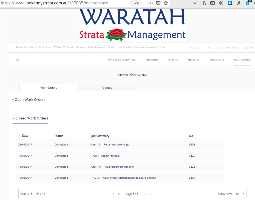Open Firefox downloads arrow icon
The image size is (255, 200).
[195, 3]
